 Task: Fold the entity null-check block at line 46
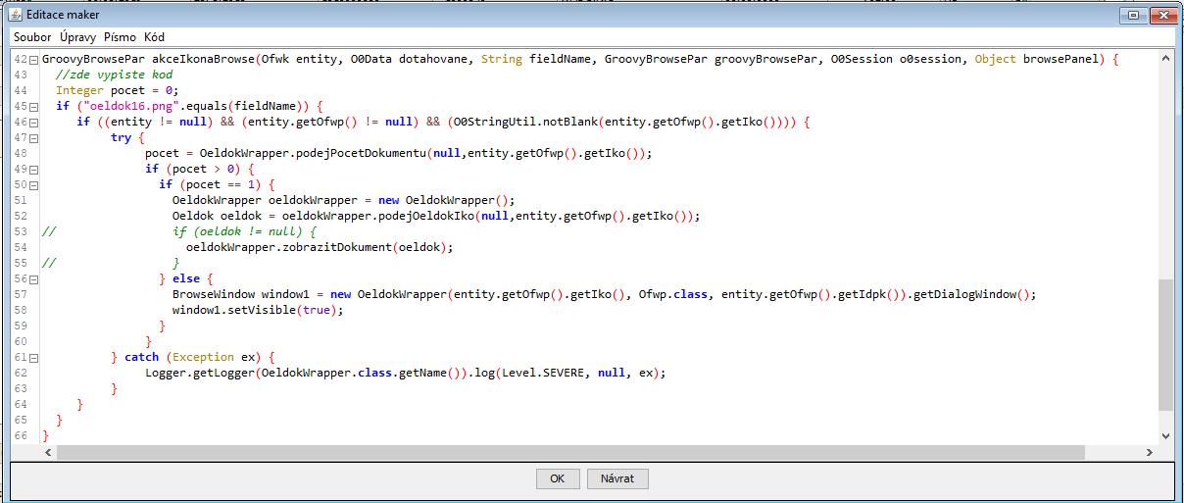tap(33, 123)
